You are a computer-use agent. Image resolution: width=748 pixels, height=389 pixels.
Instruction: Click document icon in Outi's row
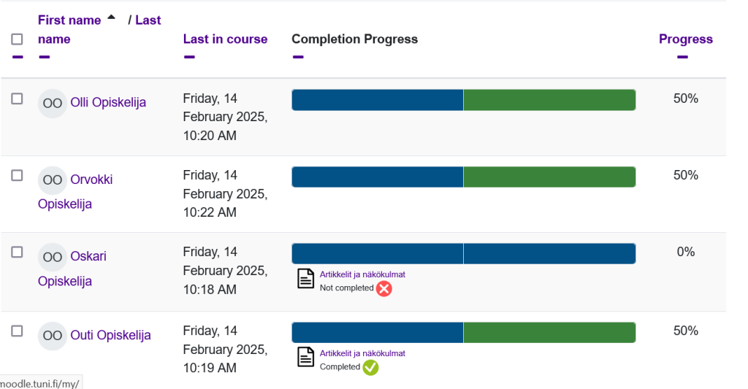point(305,358)
